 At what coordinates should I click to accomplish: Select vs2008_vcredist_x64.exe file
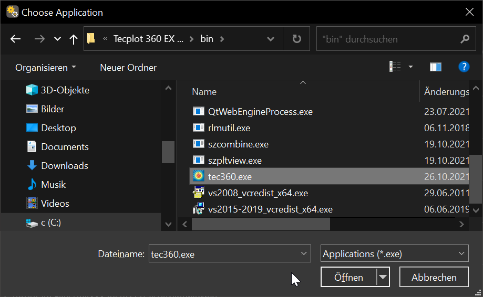(258, 193)
